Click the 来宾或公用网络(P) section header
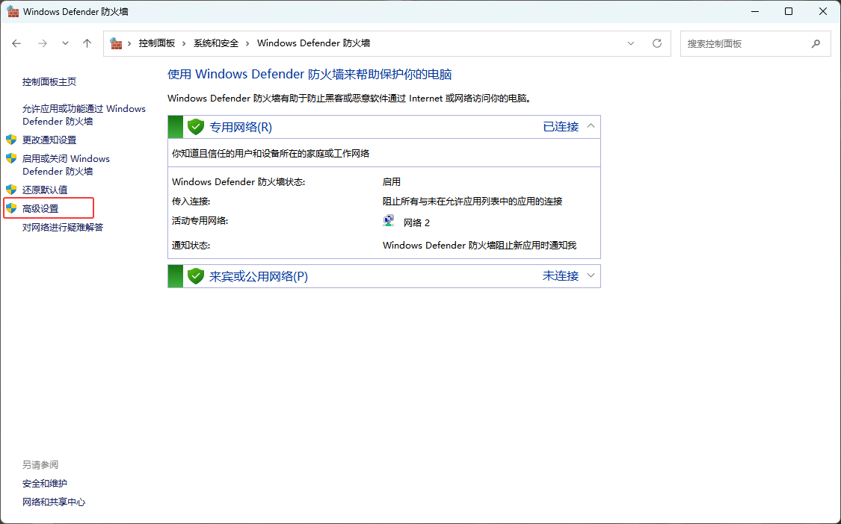The height and width of the screenshot is (524, 841). pos(384,276)
